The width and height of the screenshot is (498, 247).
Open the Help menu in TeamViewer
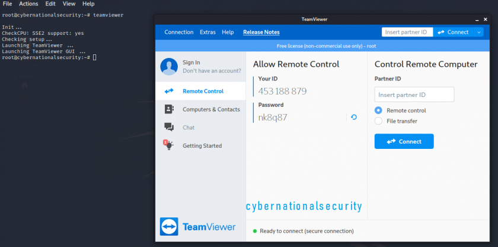tap(228, 32)
